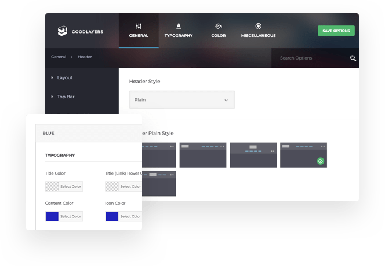385x266 pixels.
Task: Open the Header Style dropdown showing Plain
Action: [x=181, y=99]
